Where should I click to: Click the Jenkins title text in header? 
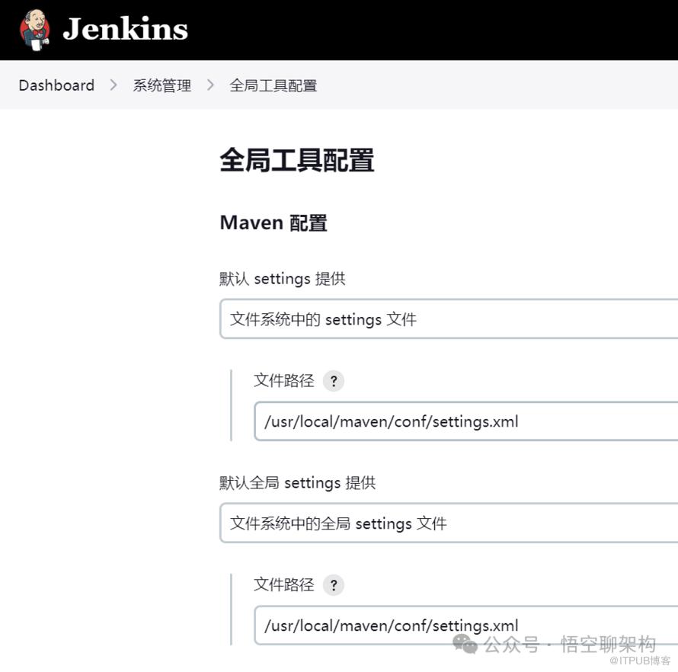(x=126, y=29)
